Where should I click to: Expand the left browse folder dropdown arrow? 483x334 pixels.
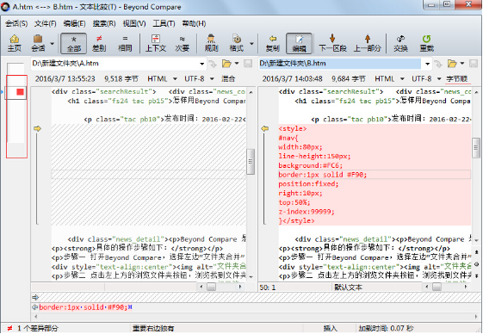tap(237, 64)
